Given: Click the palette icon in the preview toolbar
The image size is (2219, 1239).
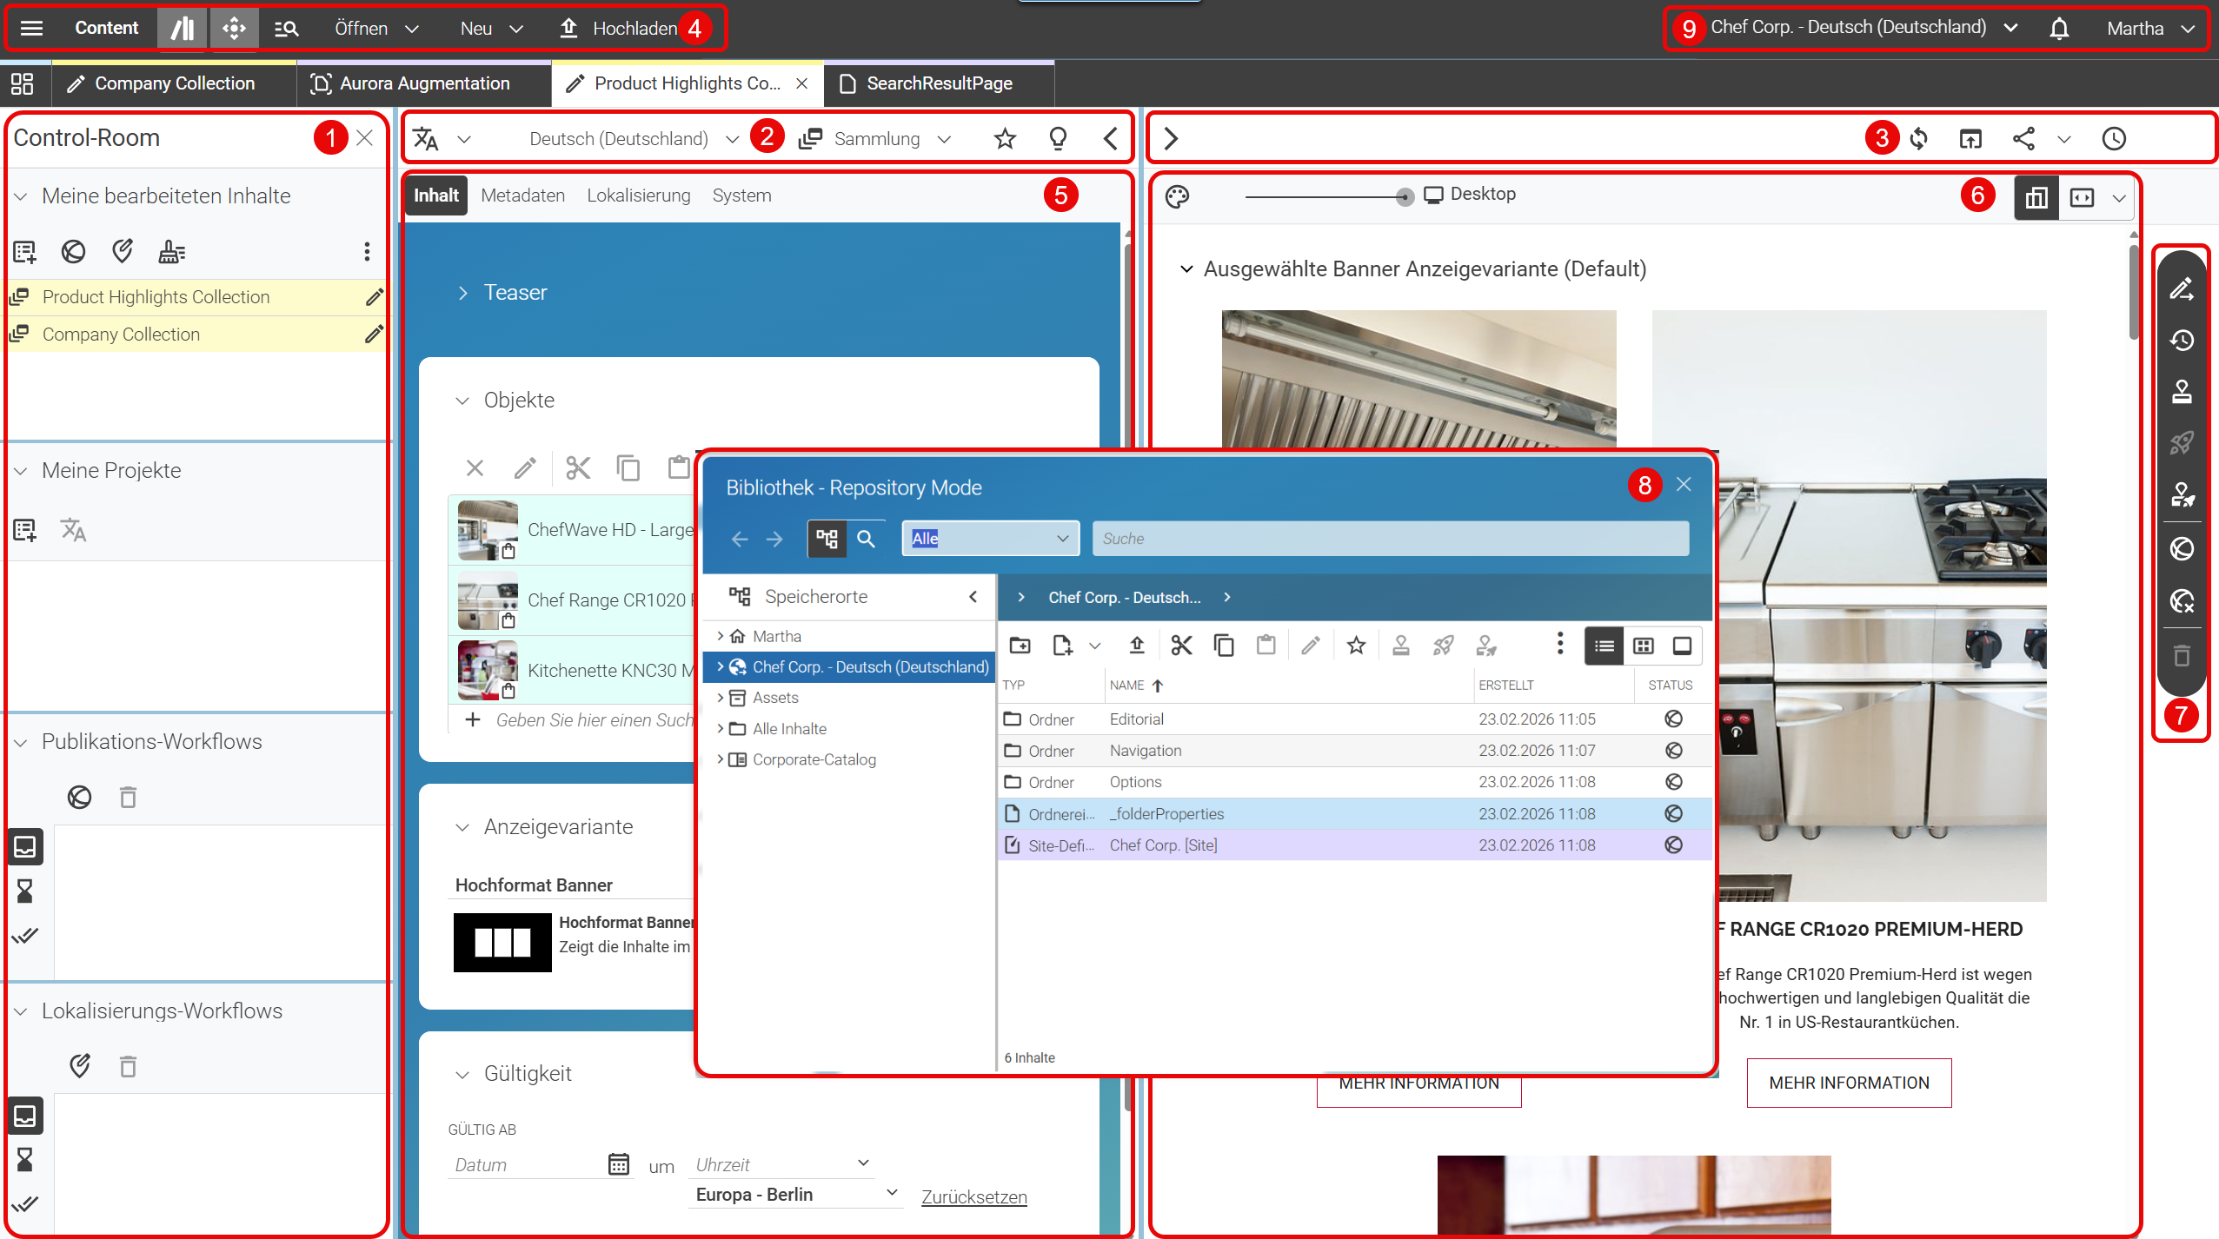Looking at the screenshot, I should 1177,197.
